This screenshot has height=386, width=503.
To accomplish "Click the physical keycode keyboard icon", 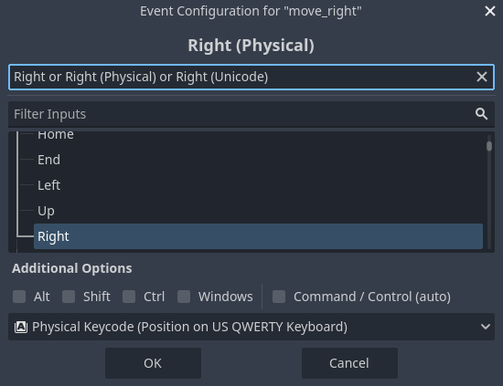I will pos(21,327).
